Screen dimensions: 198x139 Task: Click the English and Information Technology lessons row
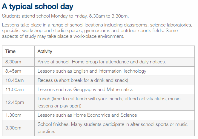click(98, 71)
